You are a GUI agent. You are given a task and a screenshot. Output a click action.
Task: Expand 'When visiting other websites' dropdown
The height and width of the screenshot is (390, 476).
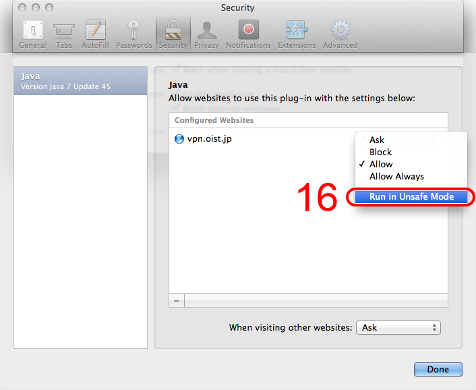[x=398, y=327]
